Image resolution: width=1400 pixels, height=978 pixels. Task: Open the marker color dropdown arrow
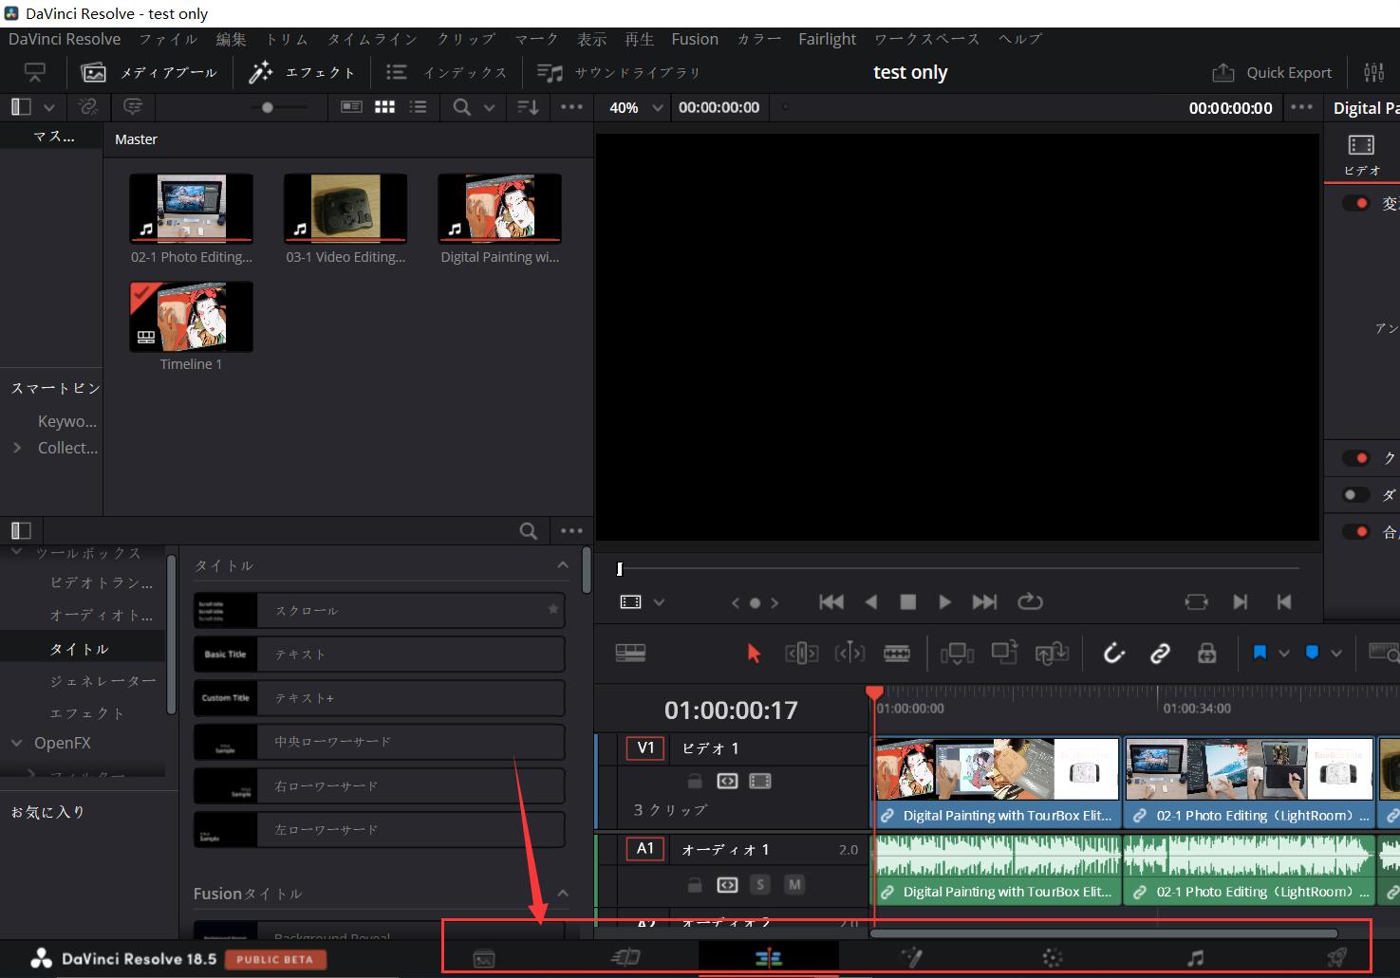(1336, 654)
